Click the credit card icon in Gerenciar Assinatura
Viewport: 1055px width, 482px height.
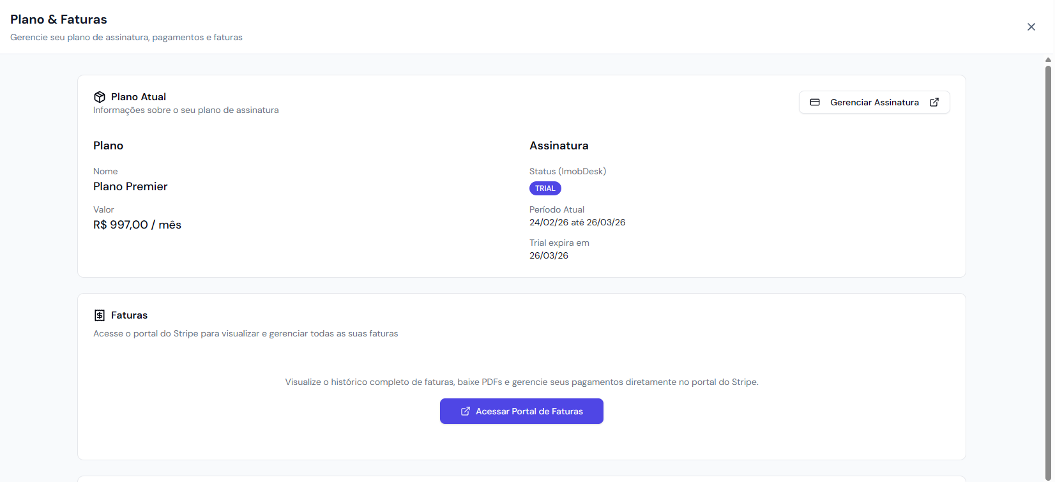click(x=815, y=102)
